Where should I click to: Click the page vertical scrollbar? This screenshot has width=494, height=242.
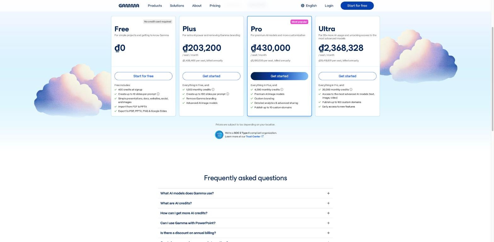coord(492,79)
